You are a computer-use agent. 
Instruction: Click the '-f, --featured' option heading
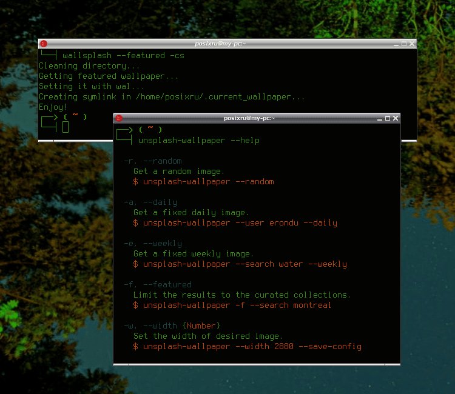click(x=158, y=284)
